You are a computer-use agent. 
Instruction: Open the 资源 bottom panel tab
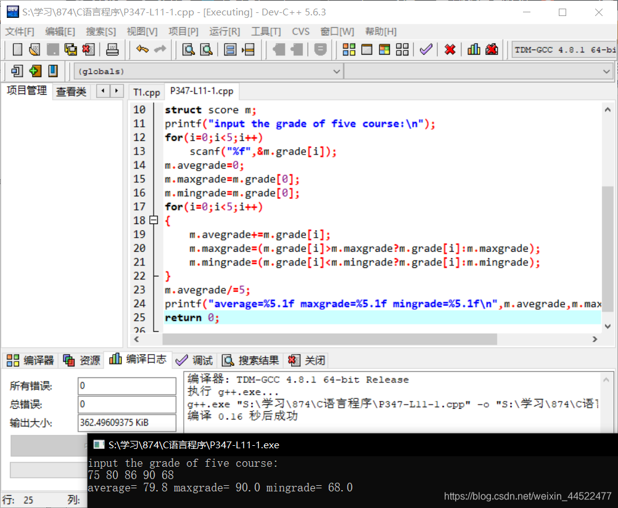pyautogui.click(x=81, y=360)
